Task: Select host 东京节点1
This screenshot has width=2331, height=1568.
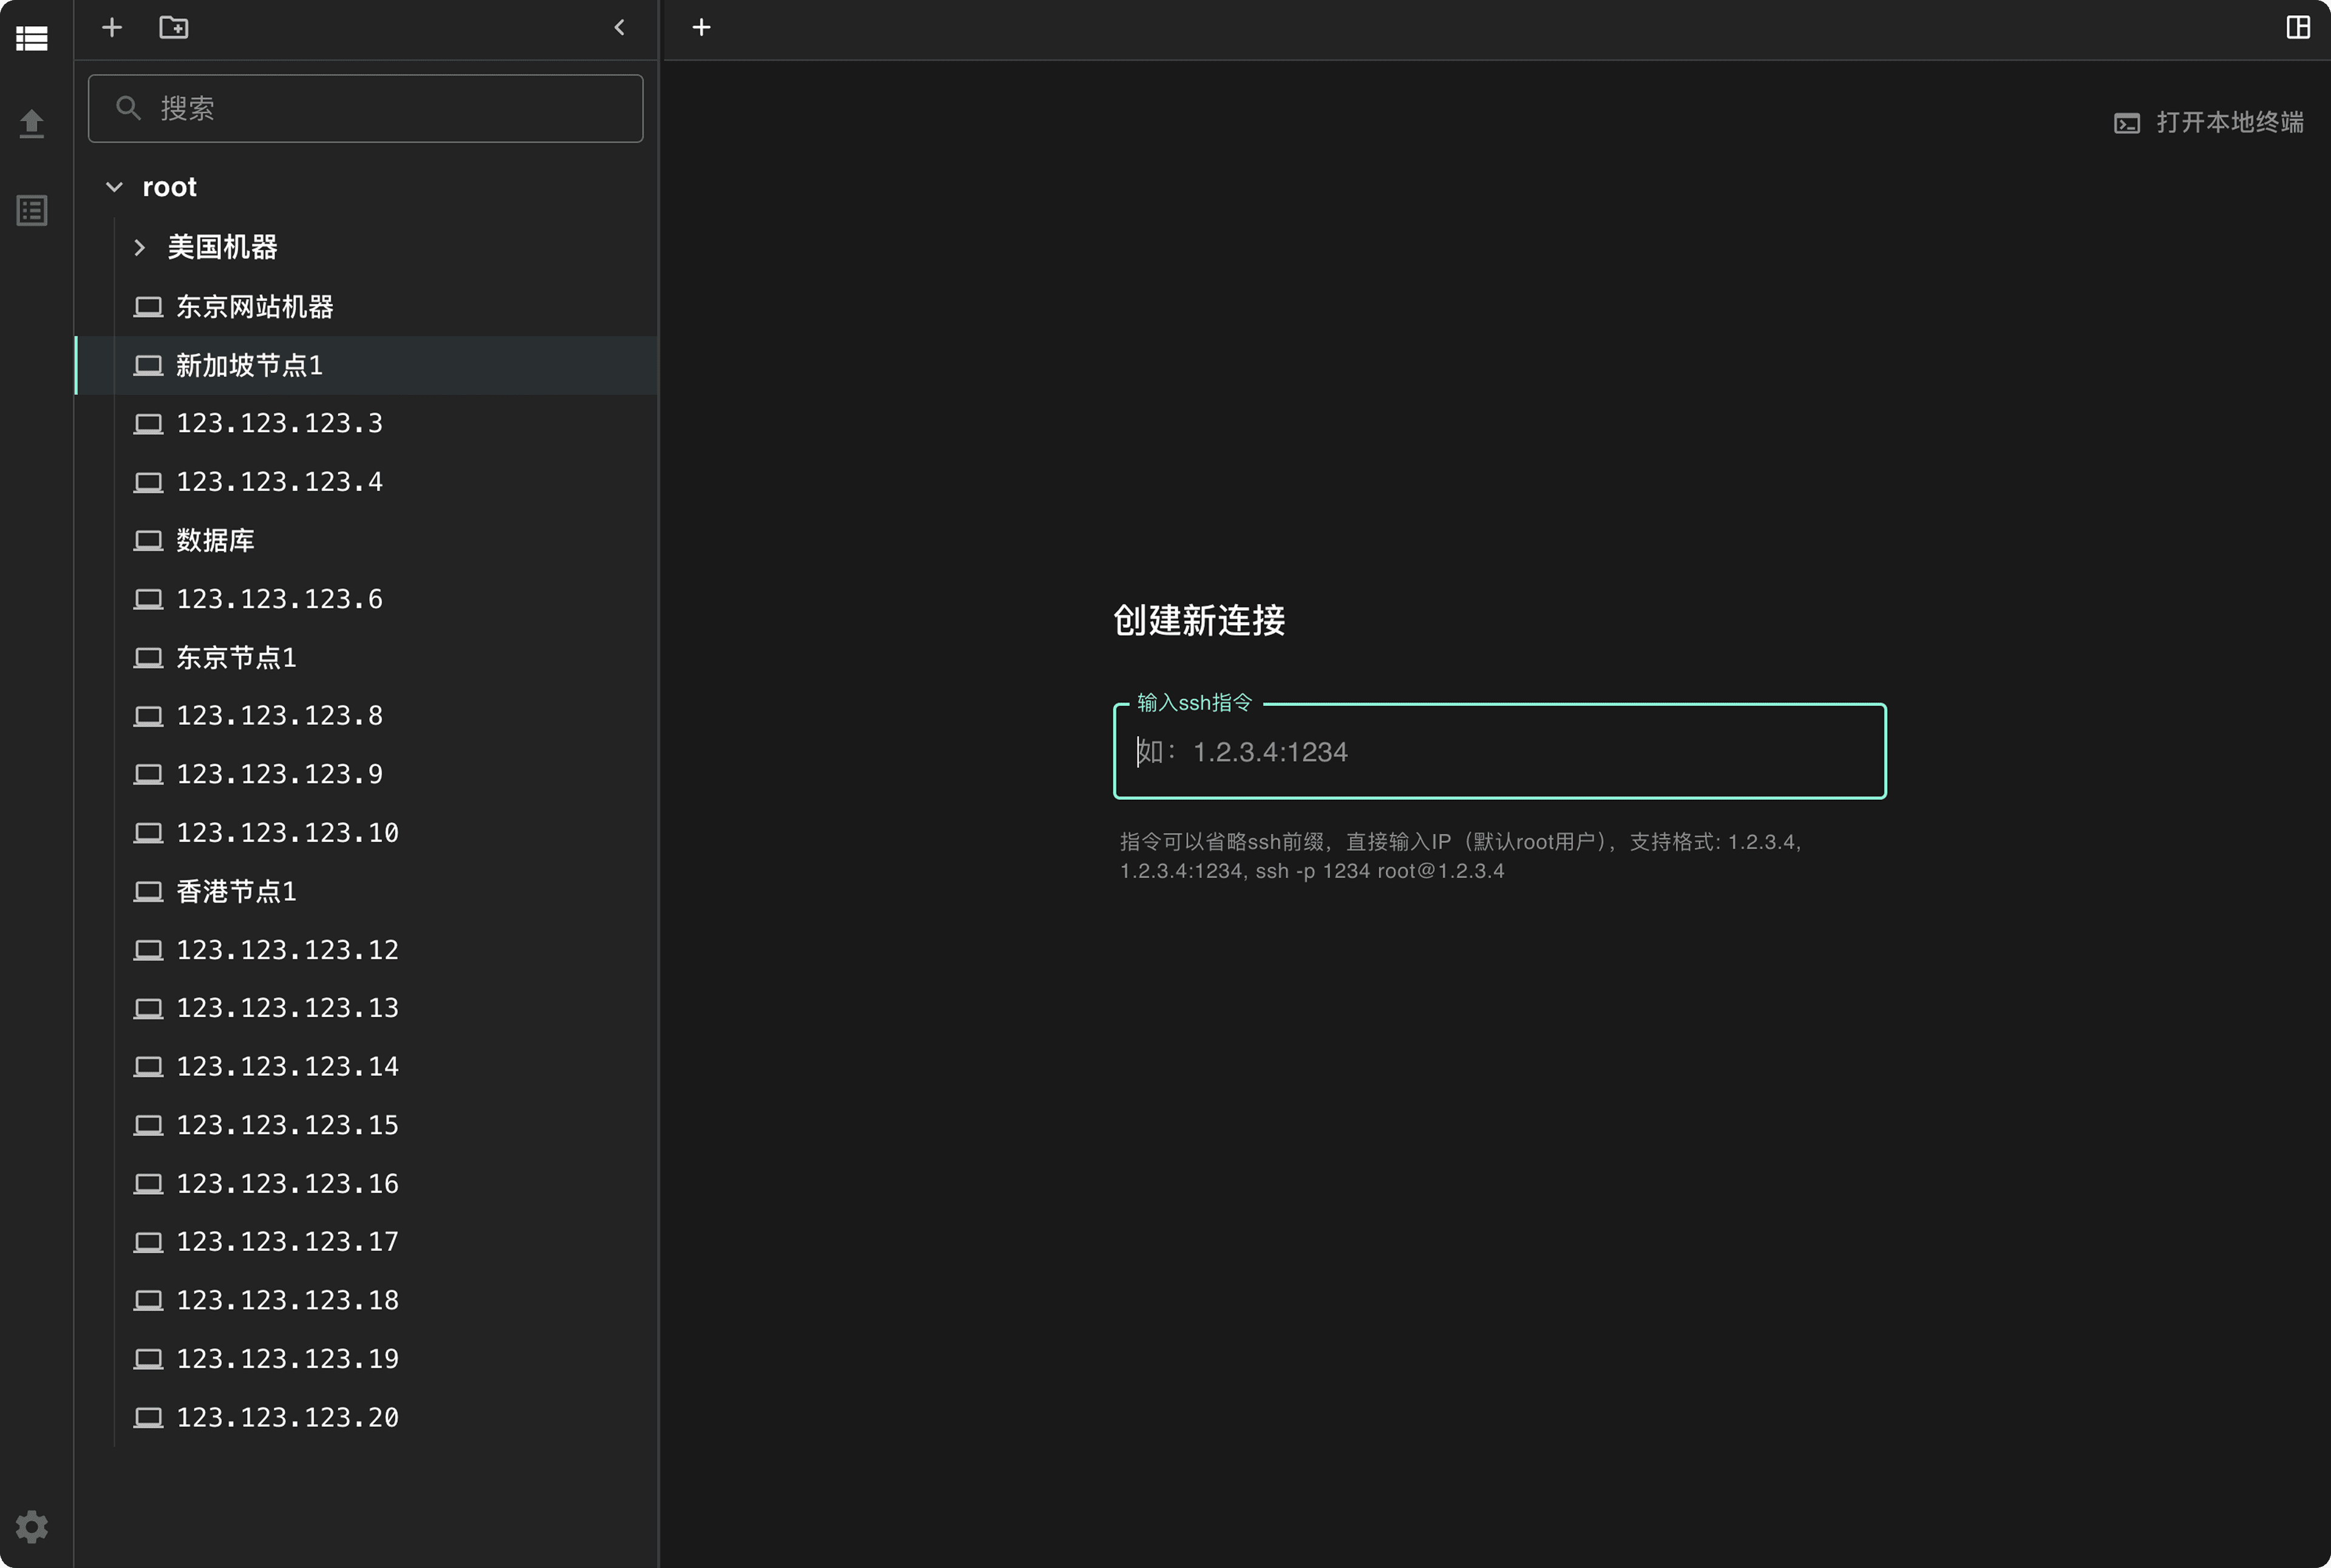Action: coord(366,658)
